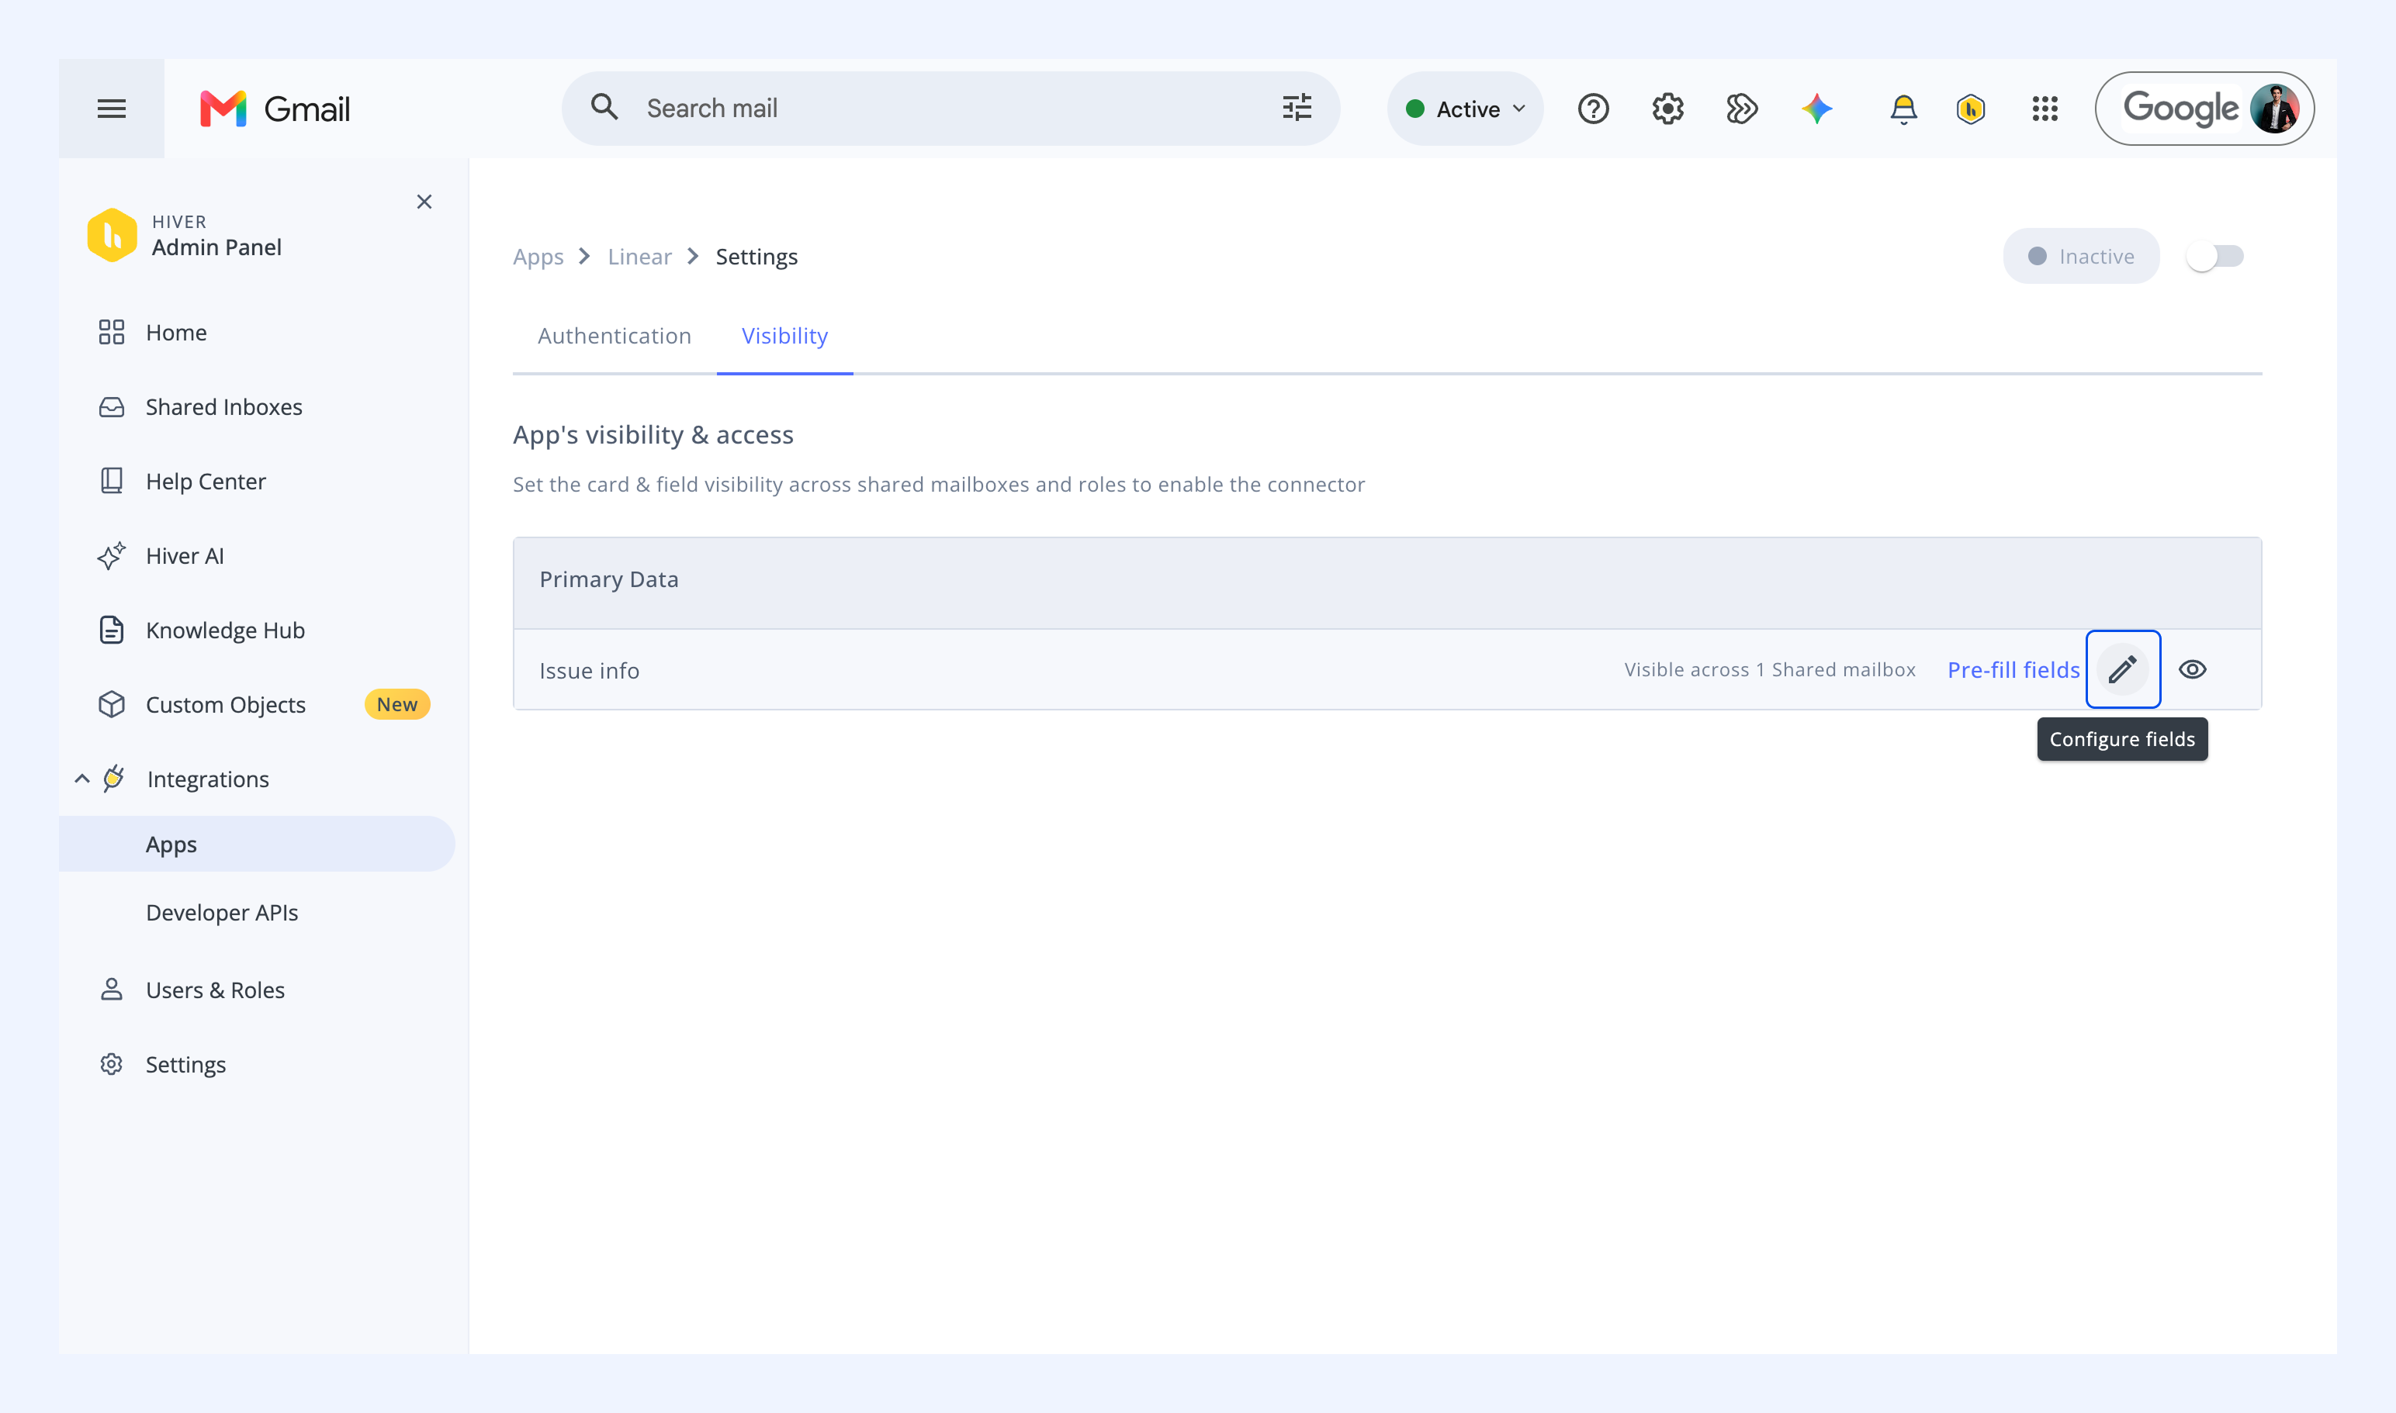Open the Gemini sparkle icon in header

1816,109
